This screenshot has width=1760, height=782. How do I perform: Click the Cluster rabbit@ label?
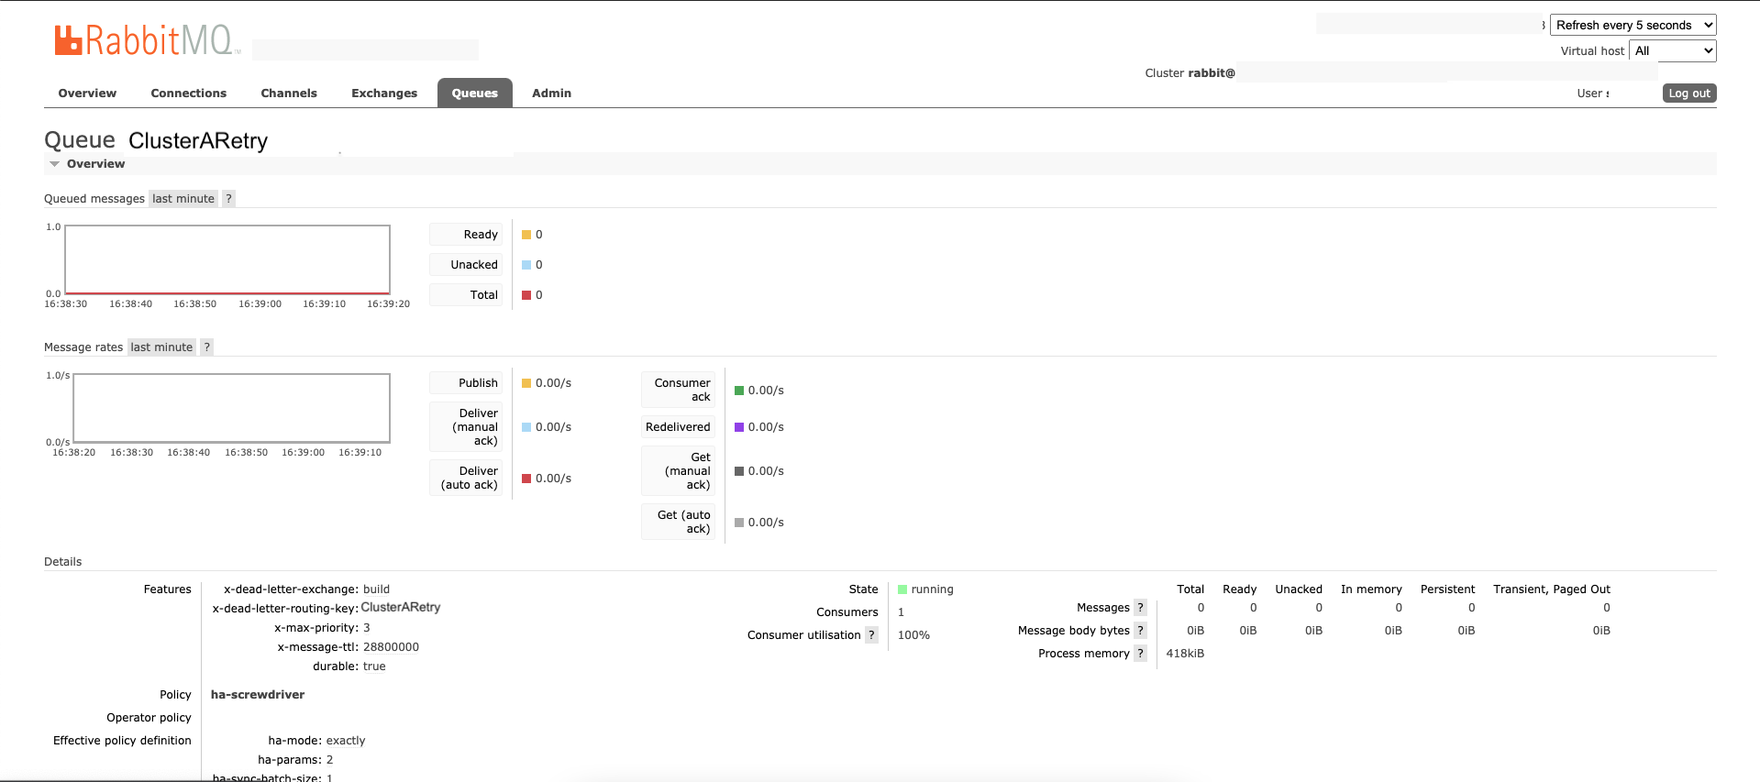click(x=1190, y=73)
